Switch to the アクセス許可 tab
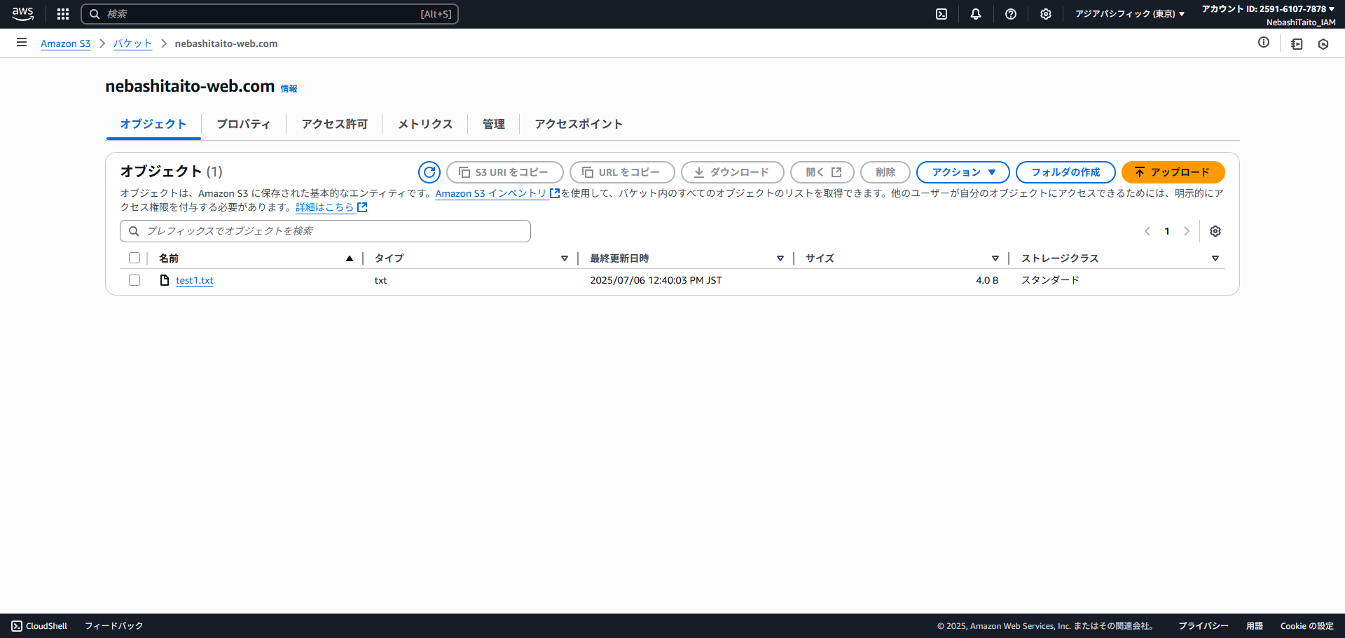Image resolution: width=1345 pixels, height=638 pixels. (334, 124)
